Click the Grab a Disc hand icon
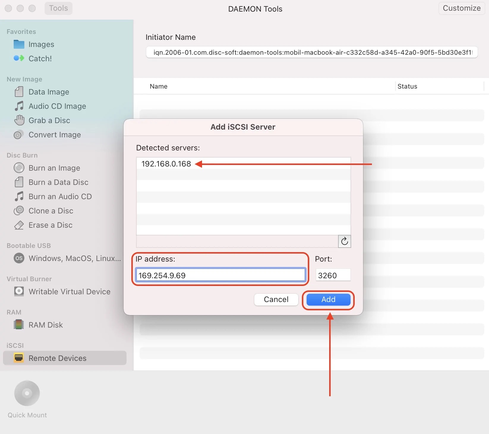This screenshot has height=434, width=489. pyautogui.click(x=19, y=120)
